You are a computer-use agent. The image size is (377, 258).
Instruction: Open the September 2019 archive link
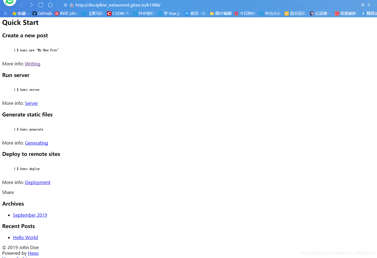(30, 215)
